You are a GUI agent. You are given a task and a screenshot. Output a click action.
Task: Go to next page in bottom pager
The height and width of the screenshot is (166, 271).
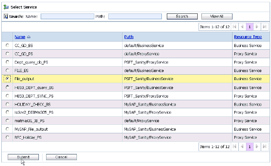pyautogui.click(x=257, y=147)
